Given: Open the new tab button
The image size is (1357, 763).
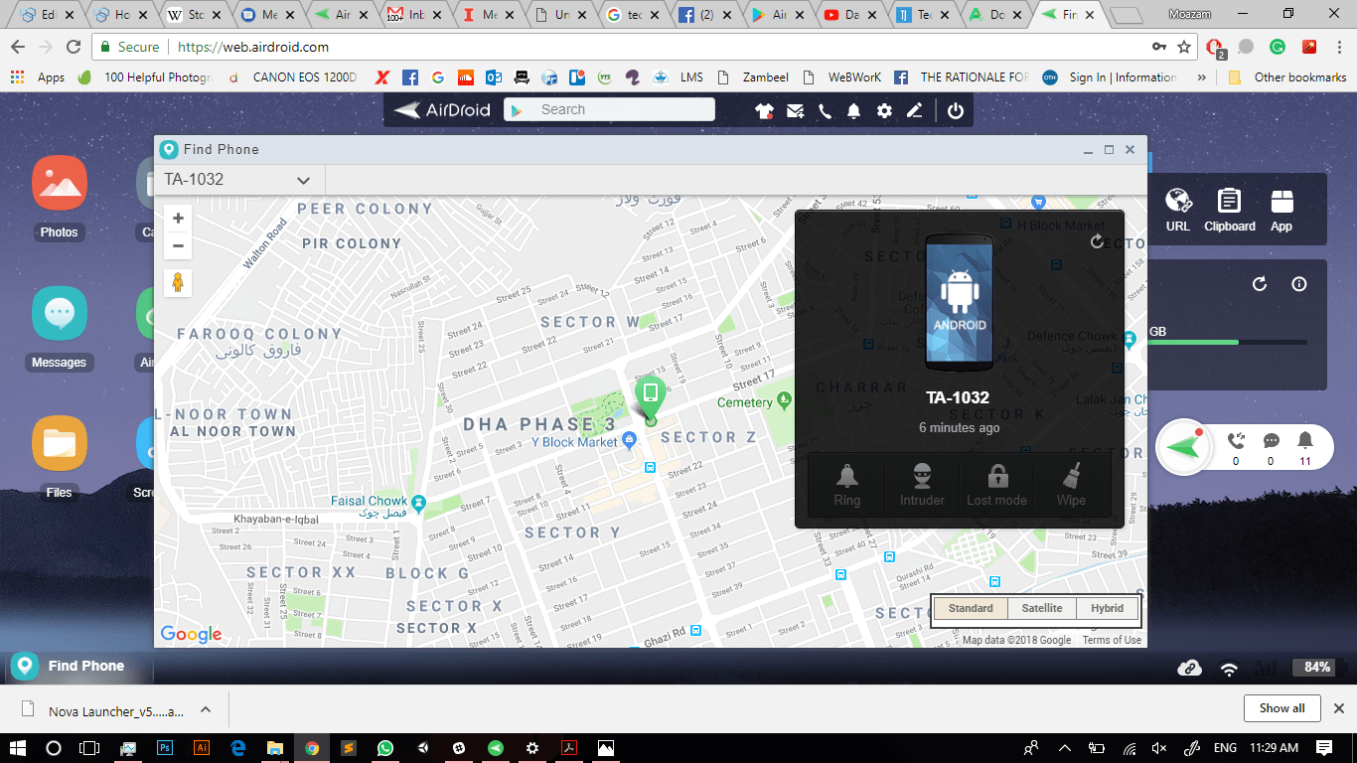Looking at the screenshot, I should pos(1125,15).
